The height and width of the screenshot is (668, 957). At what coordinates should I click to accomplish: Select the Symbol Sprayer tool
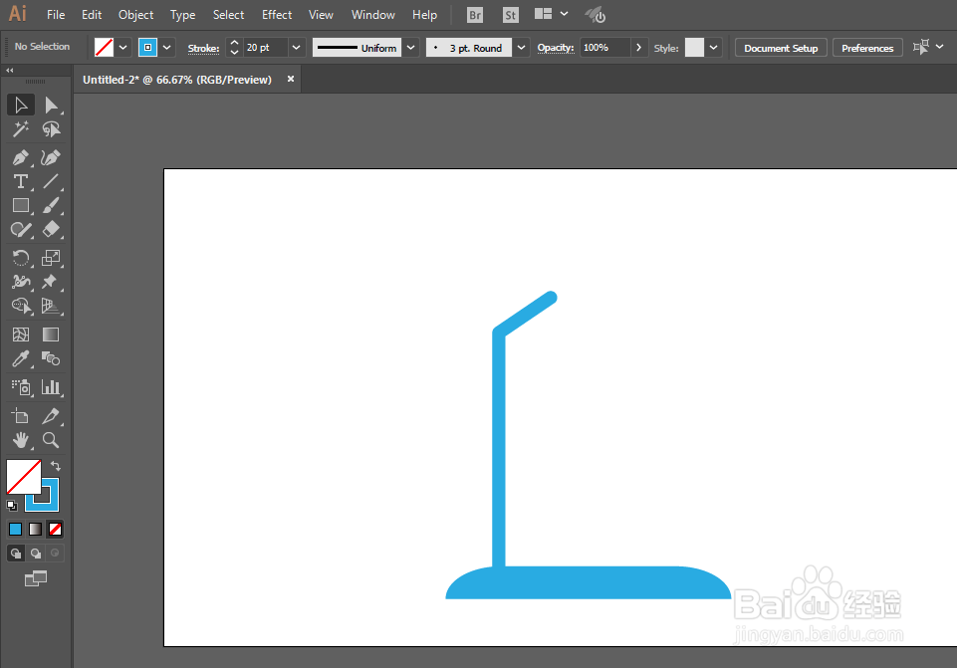(x=21, y=387)
